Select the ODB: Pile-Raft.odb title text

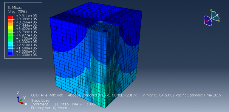click(x=47, y=95)
